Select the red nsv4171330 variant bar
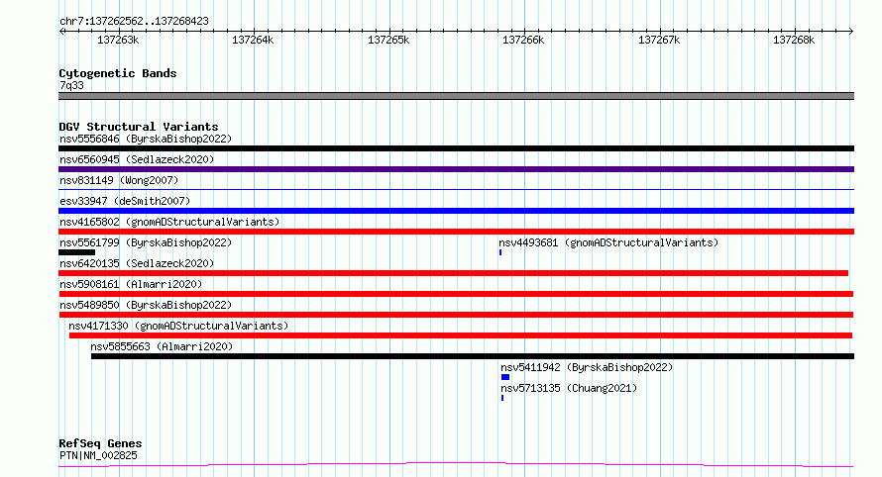 461,335
